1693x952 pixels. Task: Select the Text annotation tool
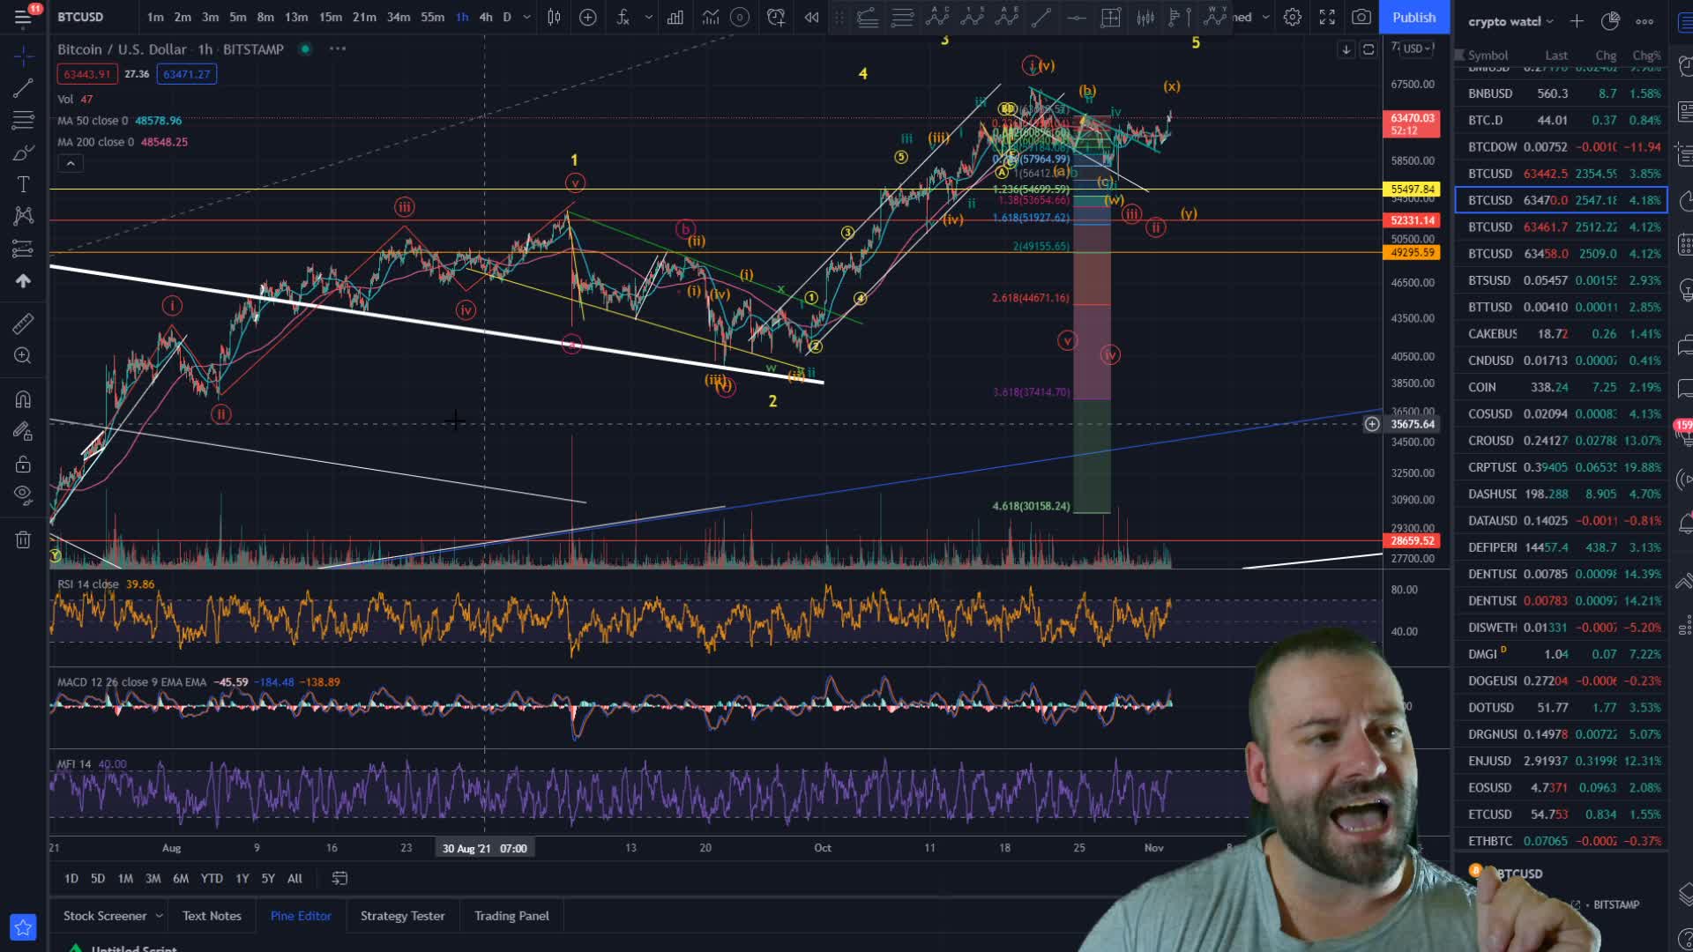22,183
